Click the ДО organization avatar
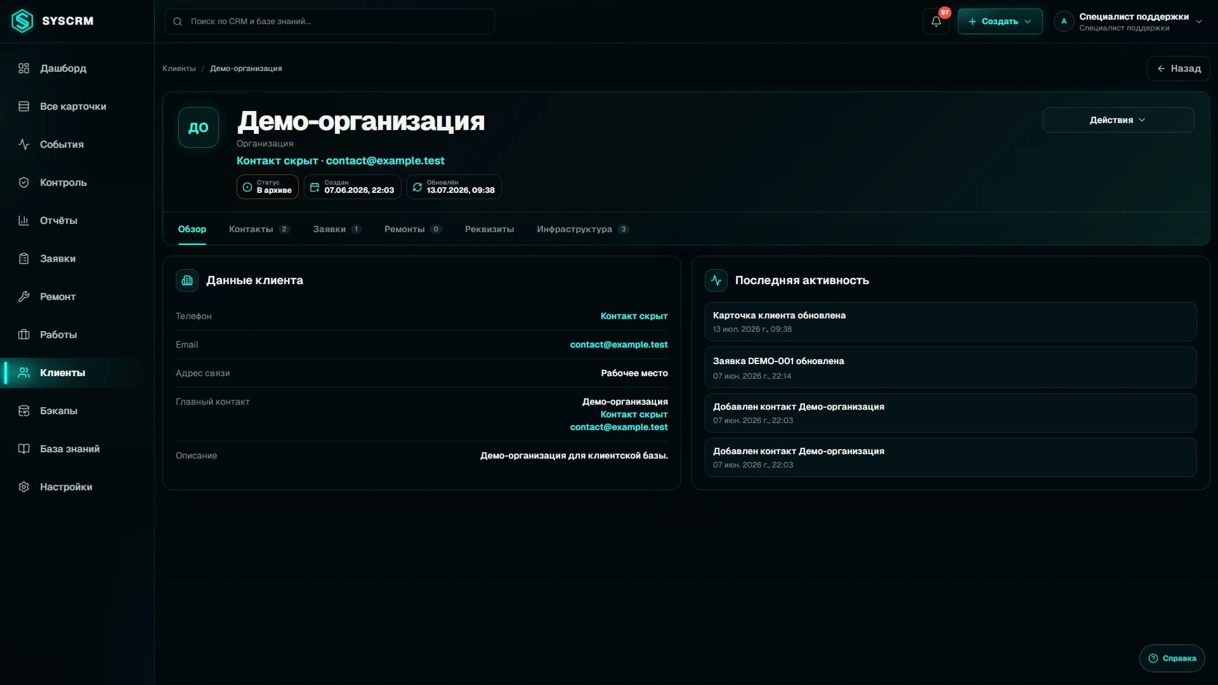 199,127
